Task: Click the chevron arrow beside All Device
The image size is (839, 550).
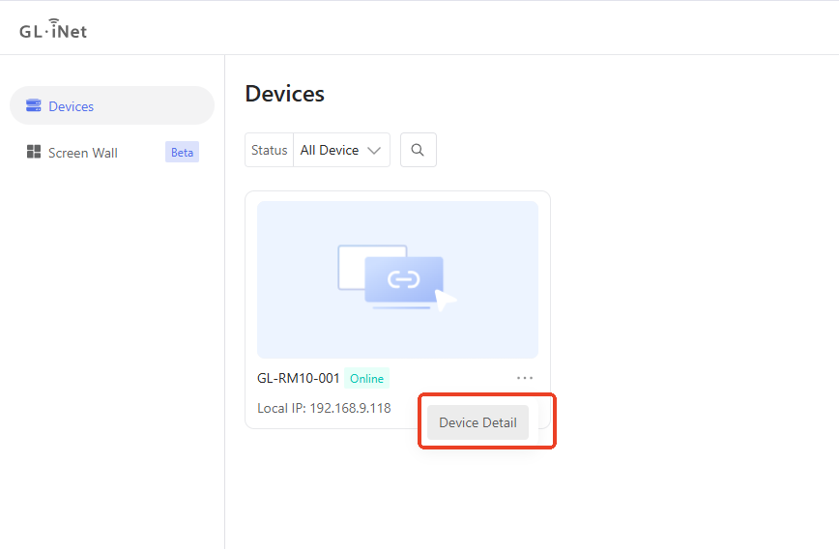Action: [x=375, y=150]
